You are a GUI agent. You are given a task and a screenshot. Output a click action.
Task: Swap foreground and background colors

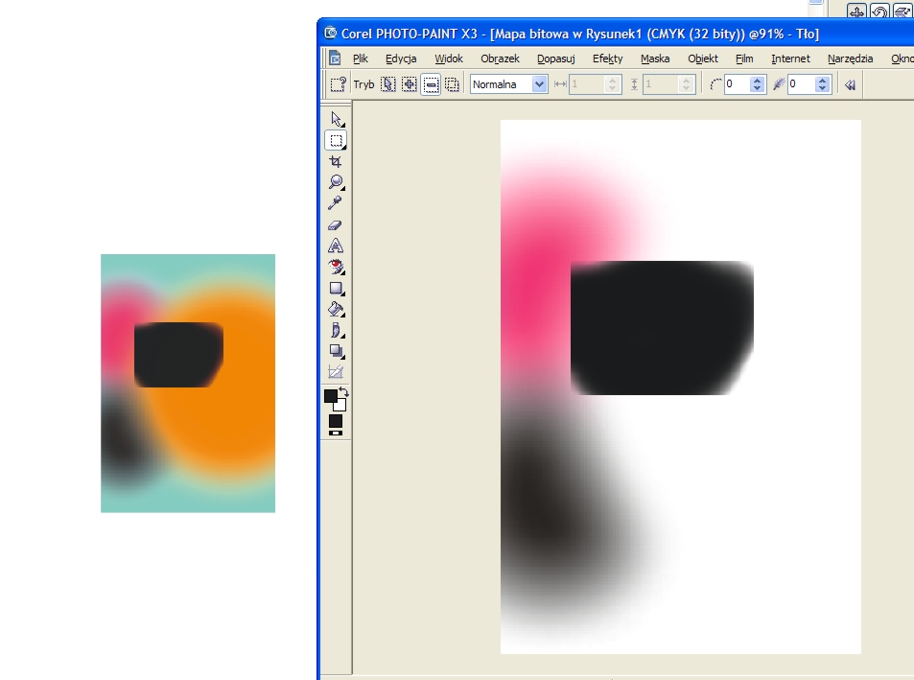[x=342, y=392]
